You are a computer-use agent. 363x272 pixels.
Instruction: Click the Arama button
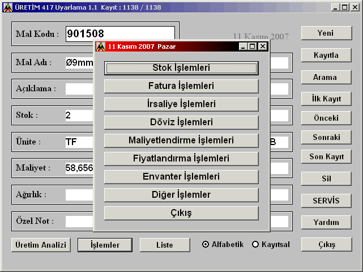(x=326, y=77)
